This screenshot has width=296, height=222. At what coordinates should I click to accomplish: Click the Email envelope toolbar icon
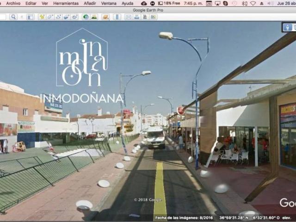[129, 17]
